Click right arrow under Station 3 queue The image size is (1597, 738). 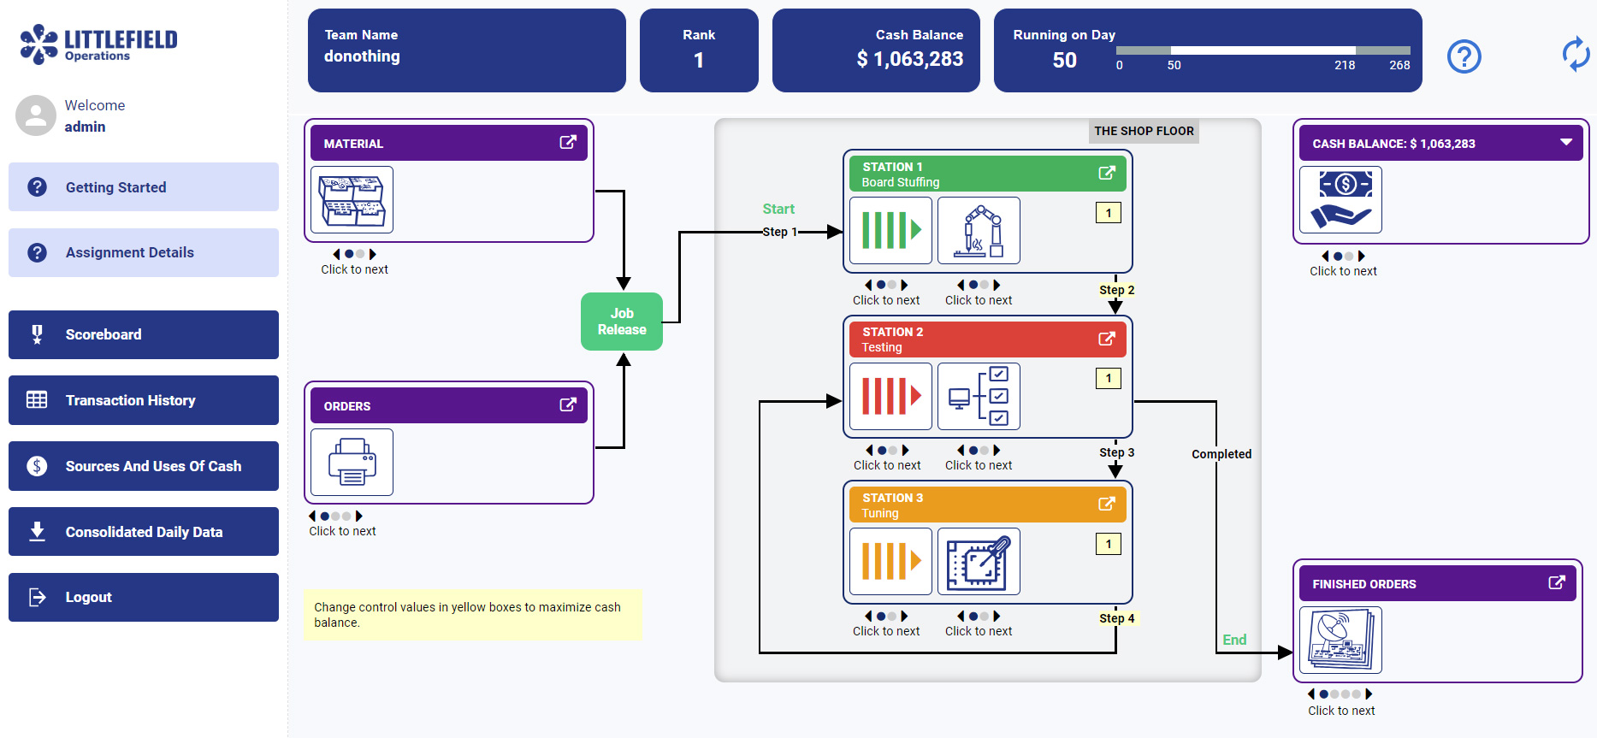[x=904, y=616]
